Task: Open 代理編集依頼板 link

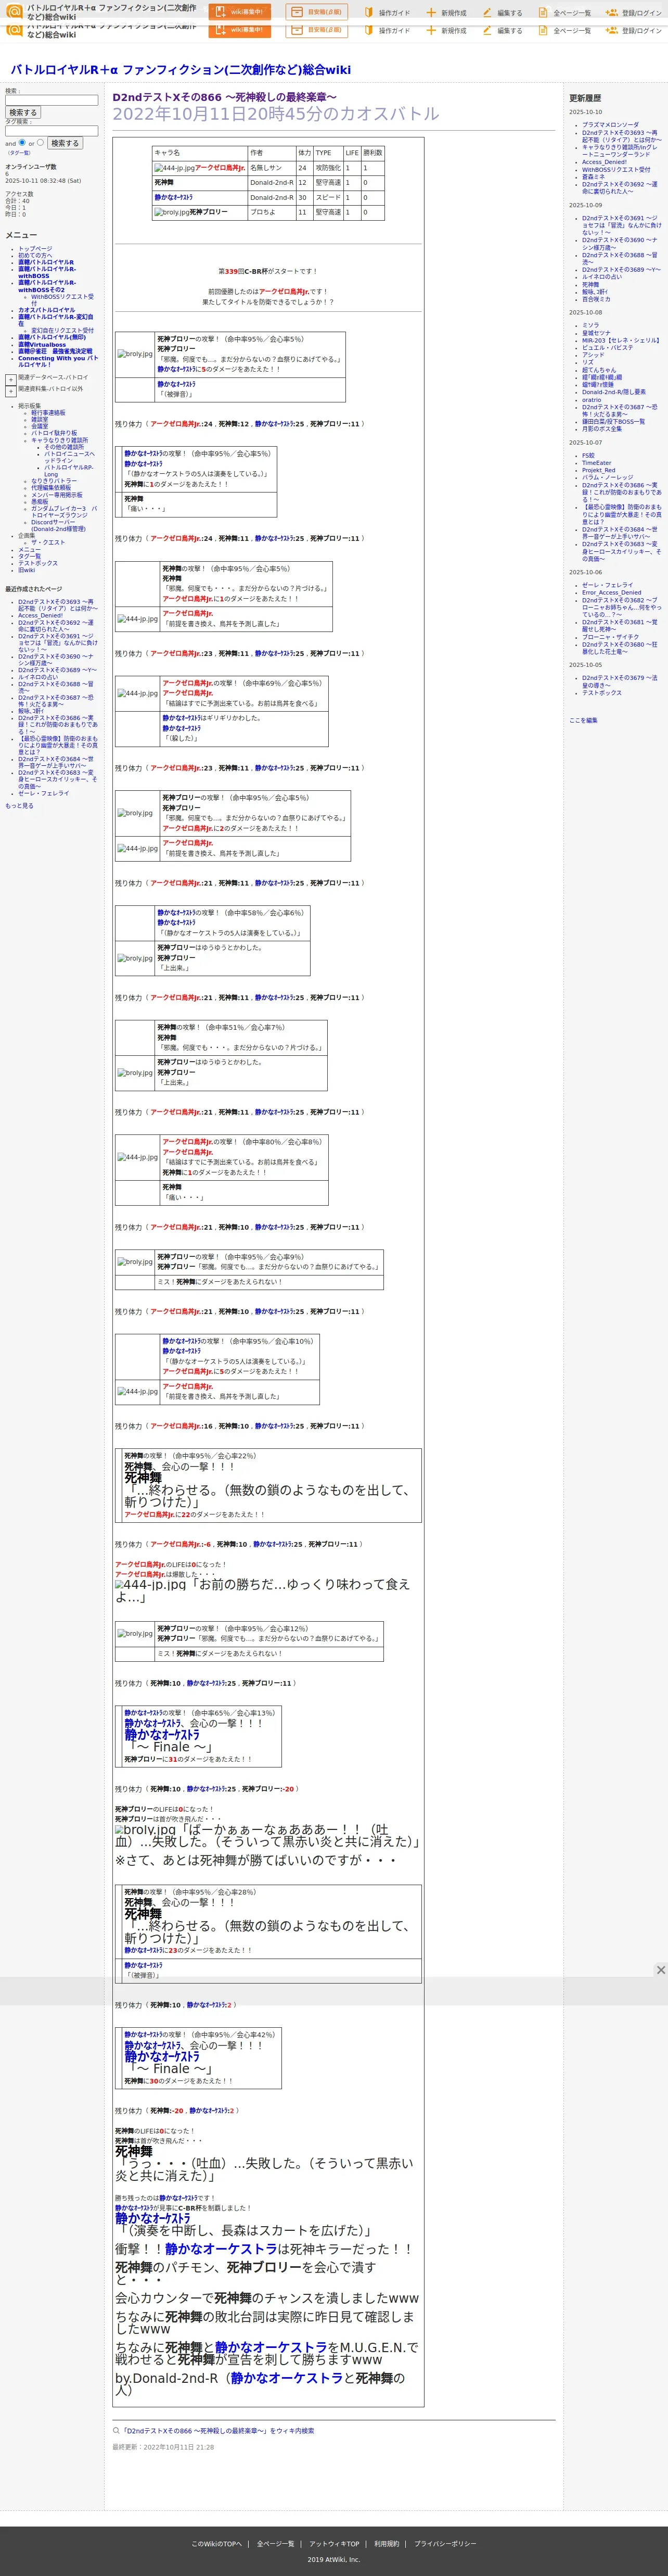Action: point(51,488)
